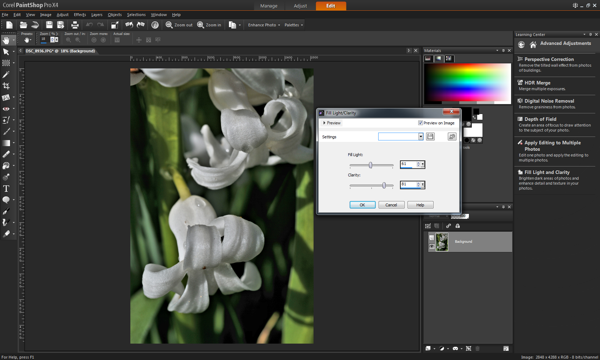
Task: Select the Red Eye tool
Action: click(6, 109)
